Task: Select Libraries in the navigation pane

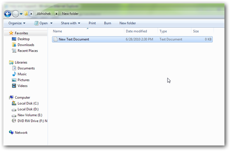Action: (x=21, y=62)
